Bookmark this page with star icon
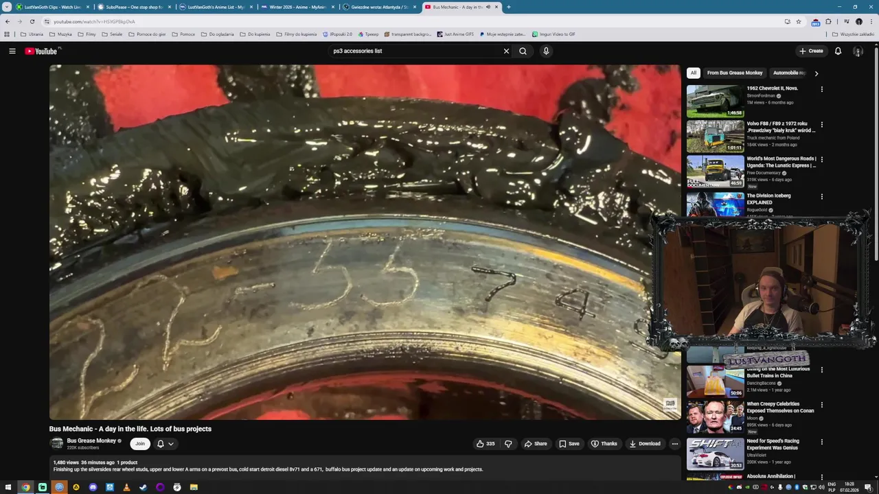Image resolution: width=879 pixels, height=494 pixels. pyautogui.click(x=799, y=21)
